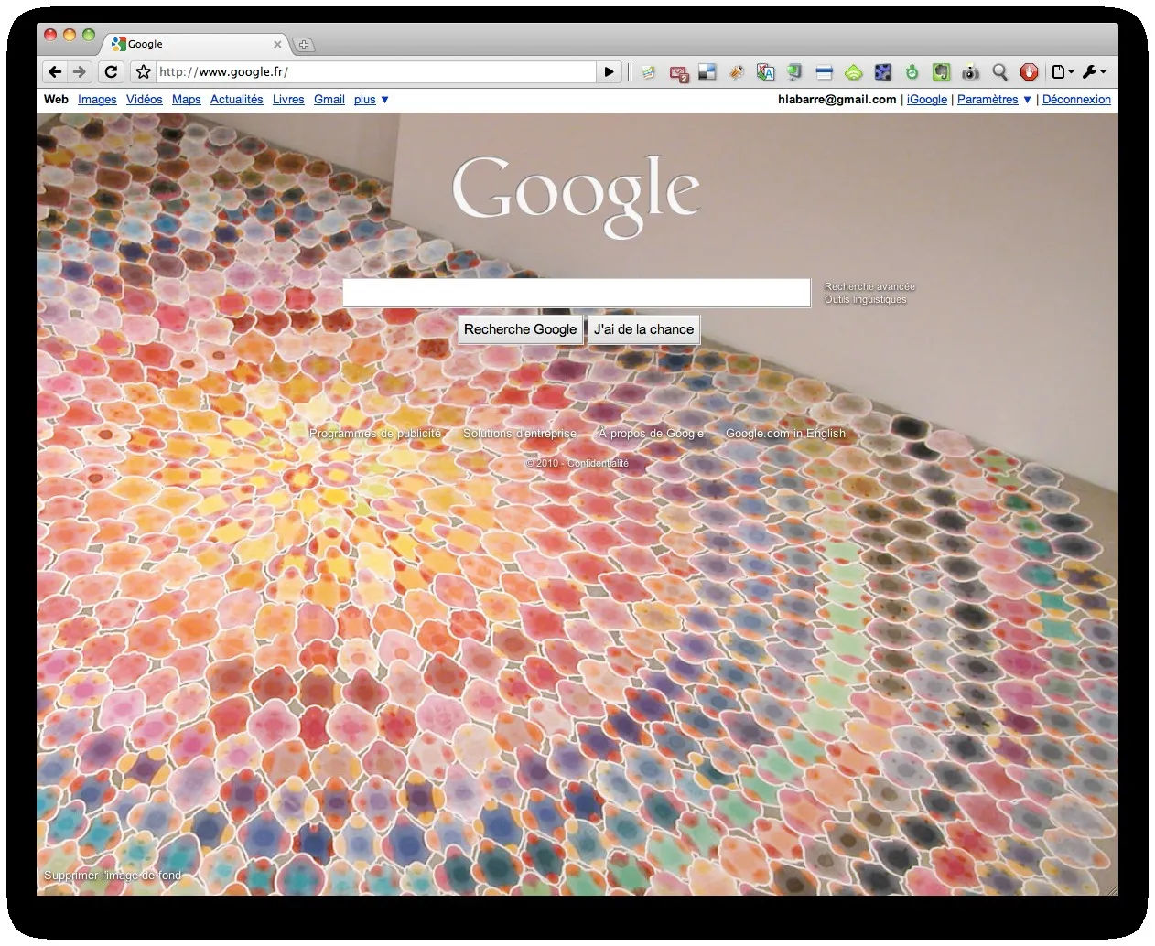Open the Maps link

[x=186, y=100]
